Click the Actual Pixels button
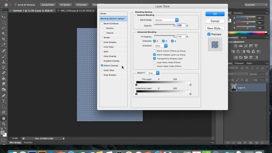 (48, 5)
